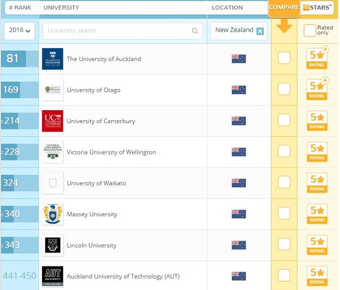
Task: Open 5-star rating badge for Canterbury
Action: coord(317,121)
